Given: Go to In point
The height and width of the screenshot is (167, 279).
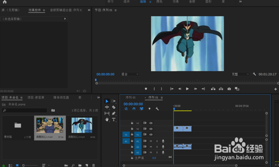Looking at the screenshot, I should [172, 89].
